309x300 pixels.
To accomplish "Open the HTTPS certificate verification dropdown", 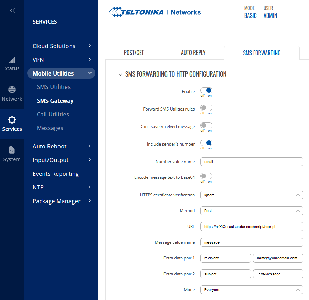I will 252,195.
